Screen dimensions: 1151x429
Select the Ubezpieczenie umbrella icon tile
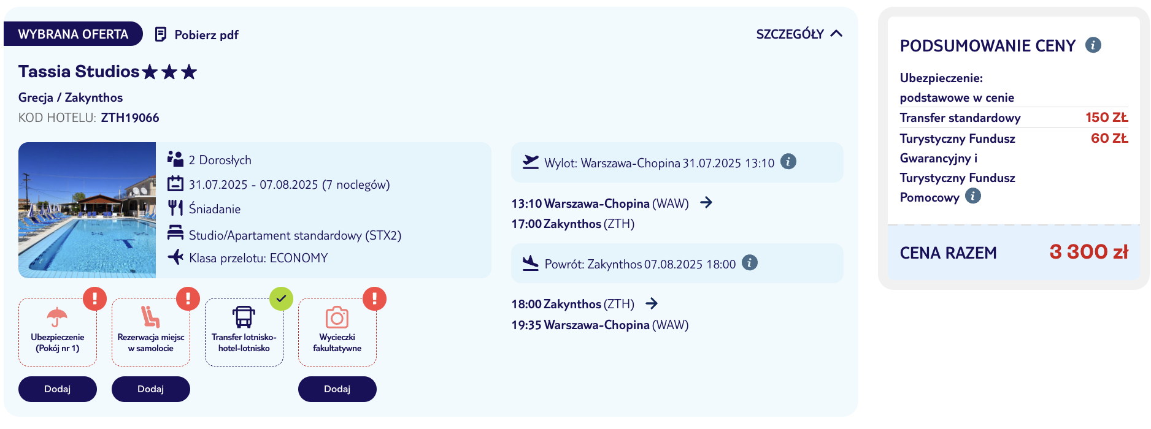[x=57, y=317]
